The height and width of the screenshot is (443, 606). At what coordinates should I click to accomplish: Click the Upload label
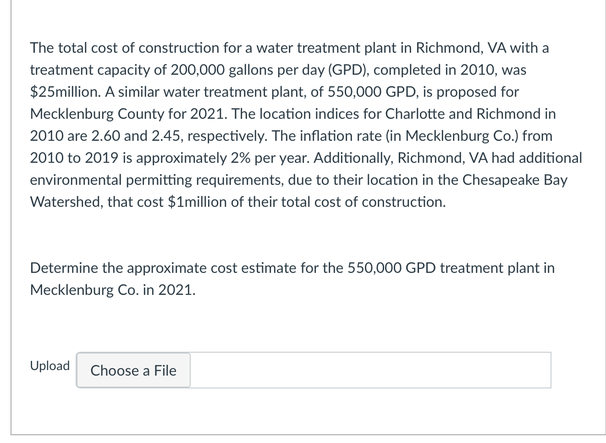tap(50, 366)
